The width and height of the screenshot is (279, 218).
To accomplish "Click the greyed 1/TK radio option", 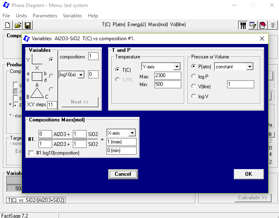I will [x=125, y=80].
